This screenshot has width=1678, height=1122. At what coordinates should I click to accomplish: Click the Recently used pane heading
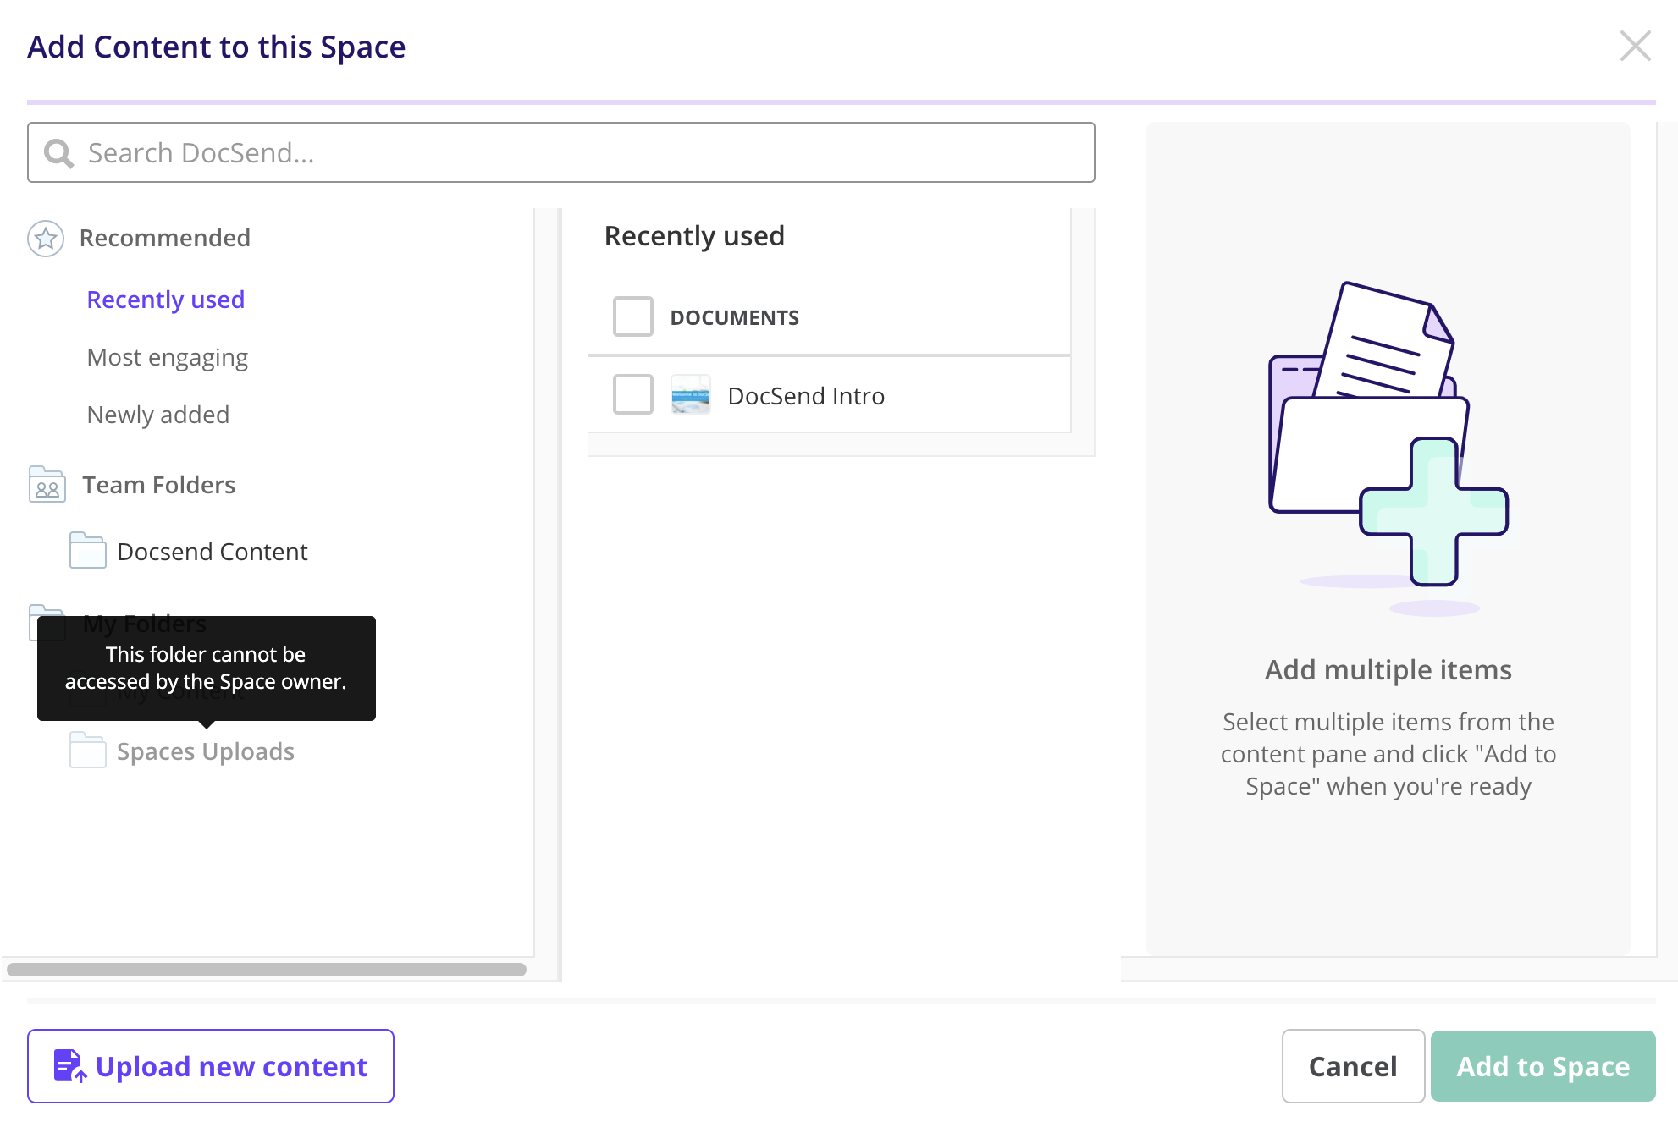[x=694, y=235]
